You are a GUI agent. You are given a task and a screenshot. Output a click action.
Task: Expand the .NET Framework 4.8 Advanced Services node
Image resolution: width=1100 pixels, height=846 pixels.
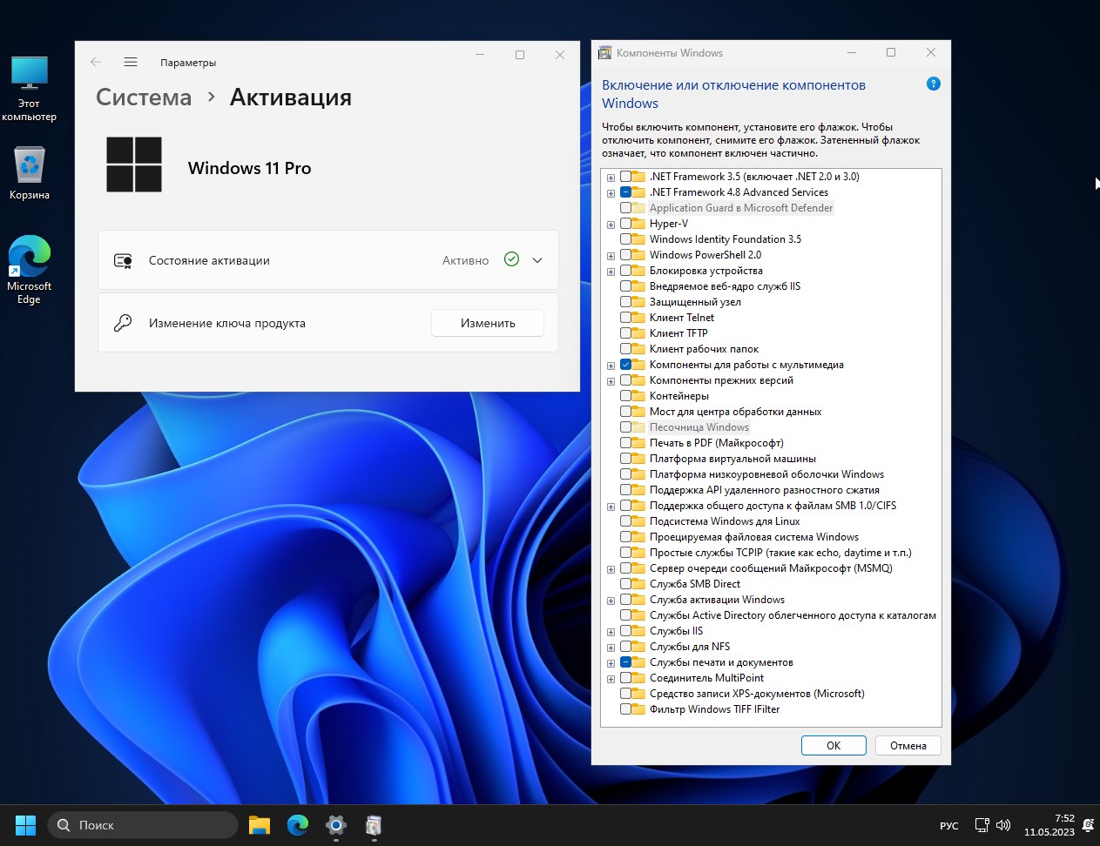pos(611,193)
